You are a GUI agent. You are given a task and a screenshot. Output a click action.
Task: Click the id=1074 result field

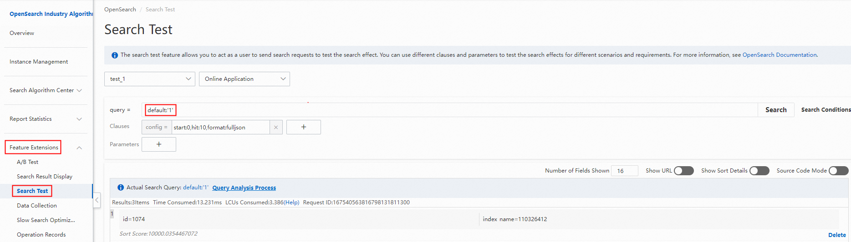pos(134,219)
